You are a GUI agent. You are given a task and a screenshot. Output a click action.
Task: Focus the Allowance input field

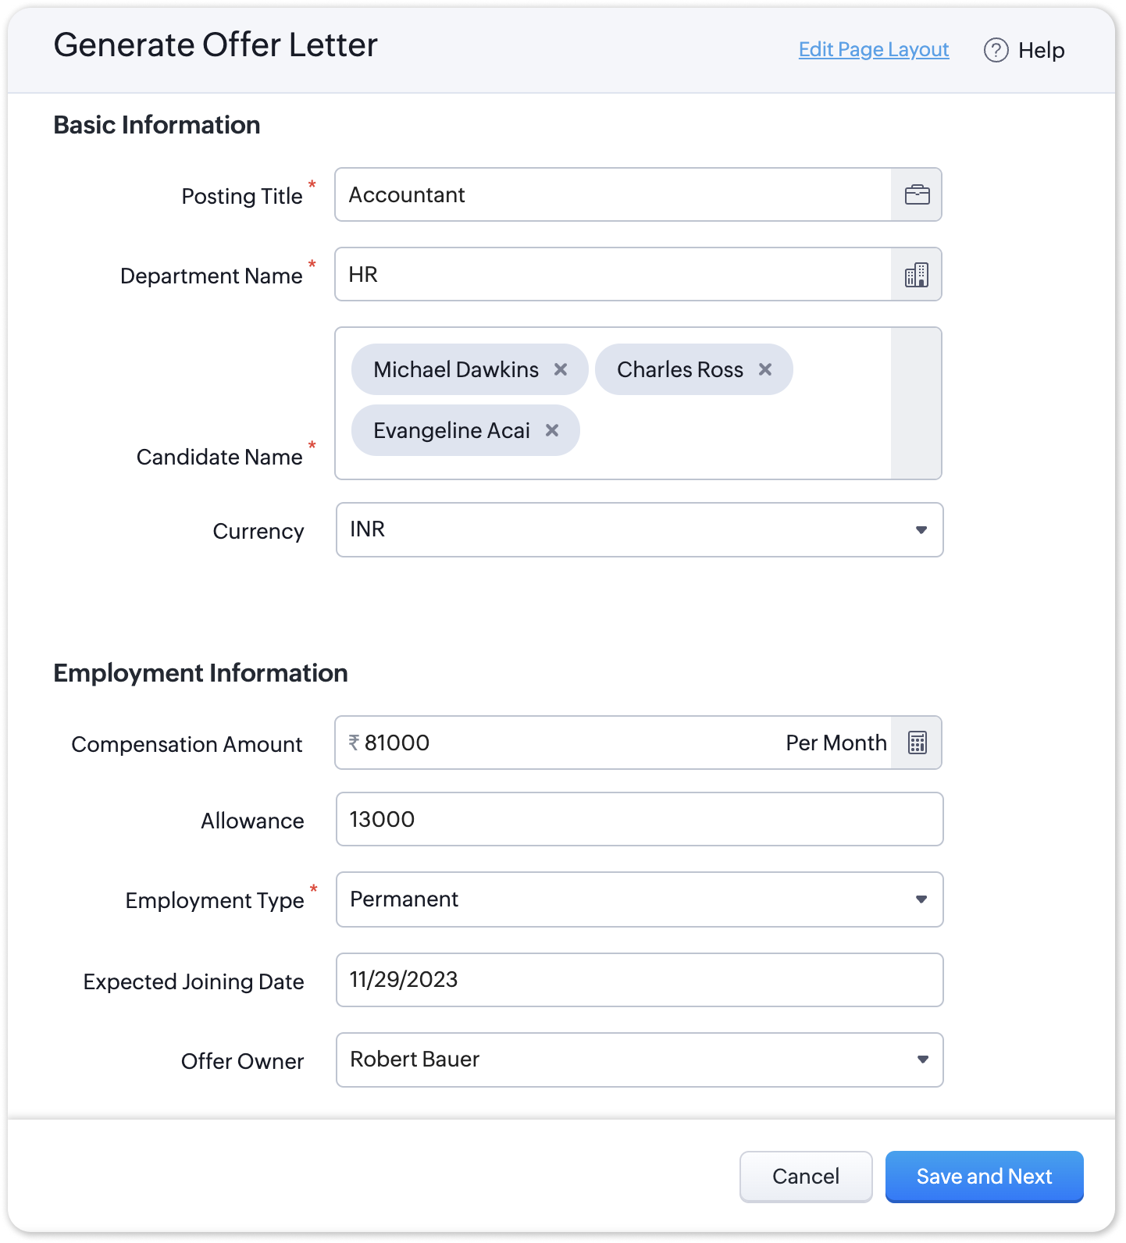(x=639, y=820)
